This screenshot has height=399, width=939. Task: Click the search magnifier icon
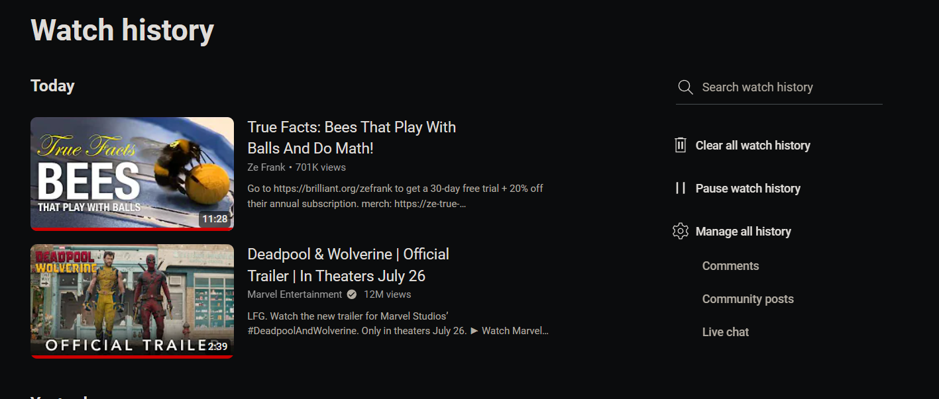[x=686, y=87]
